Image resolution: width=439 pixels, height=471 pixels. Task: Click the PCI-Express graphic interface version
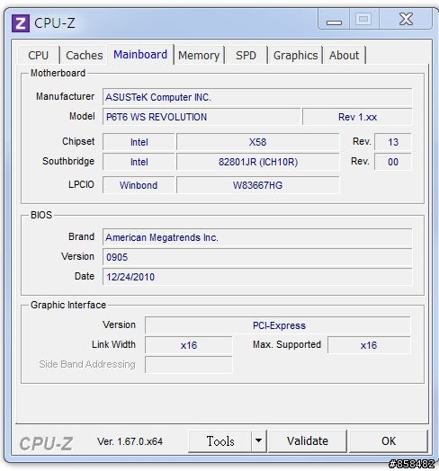pyautogui.click(x=278, y=325)
